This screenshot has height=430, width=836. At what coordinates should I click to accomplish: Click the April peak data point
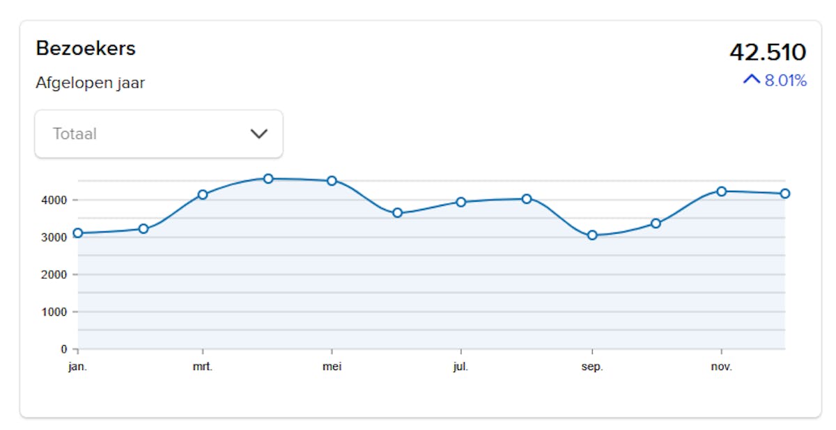pyautogui.click(x=268, y=179)
